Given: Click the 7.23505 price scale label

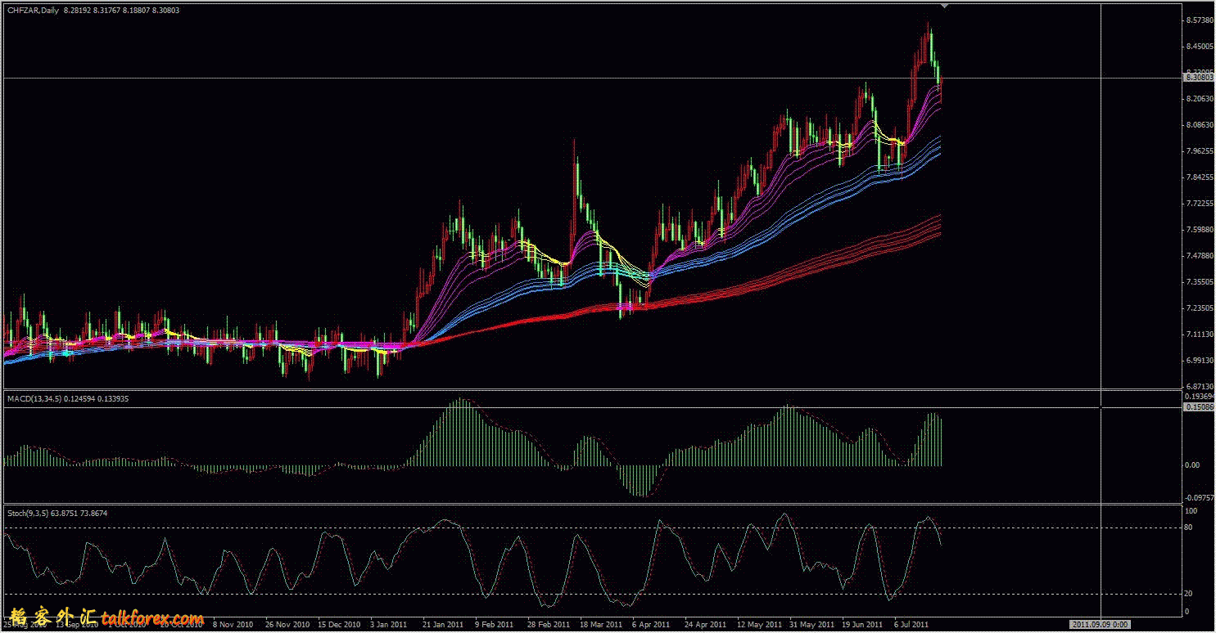Looking at the screenshot, I should (1199, 308).
